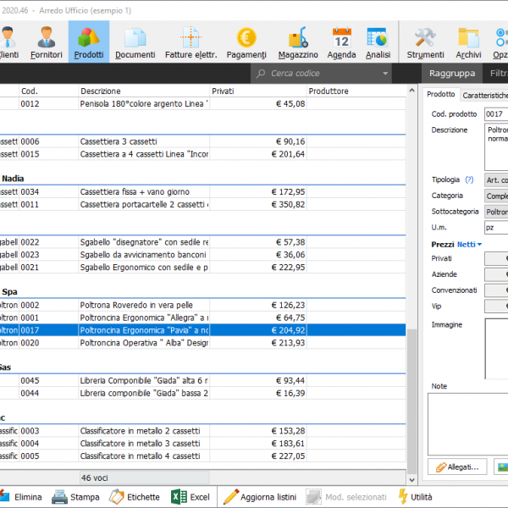
Task: Open the Cerca codice dropdown arrow
Action: coord(385,74)
